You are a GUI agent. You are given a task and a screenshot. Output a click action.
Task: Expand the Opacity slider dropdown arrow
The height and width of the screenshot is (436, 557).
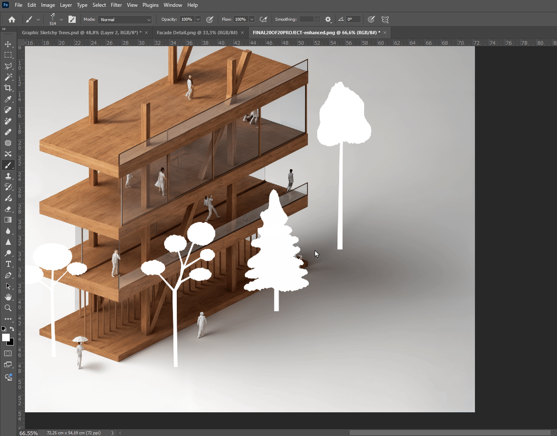pyautogui.click(x=198, y=19)
